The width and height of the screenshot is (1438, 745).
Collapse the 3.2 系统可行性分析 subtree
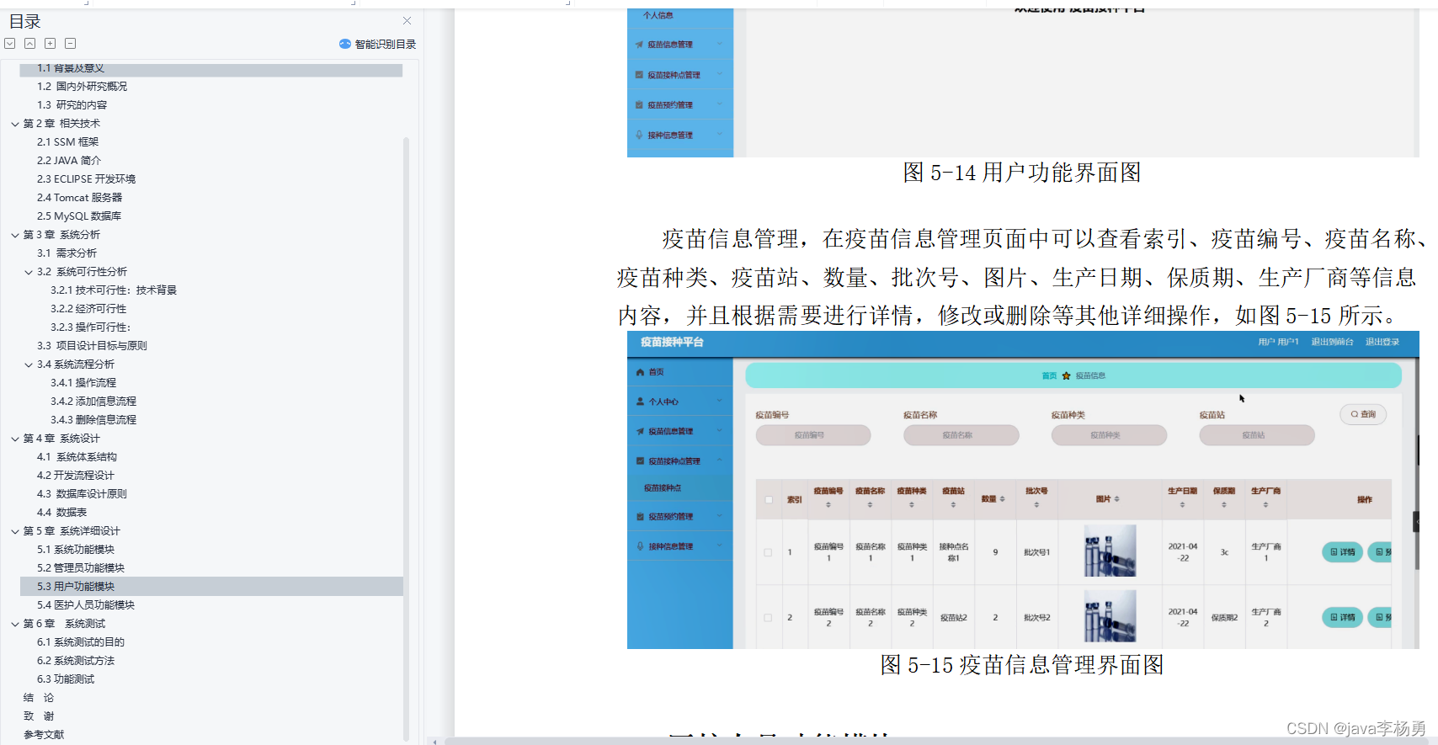[29, 272]
